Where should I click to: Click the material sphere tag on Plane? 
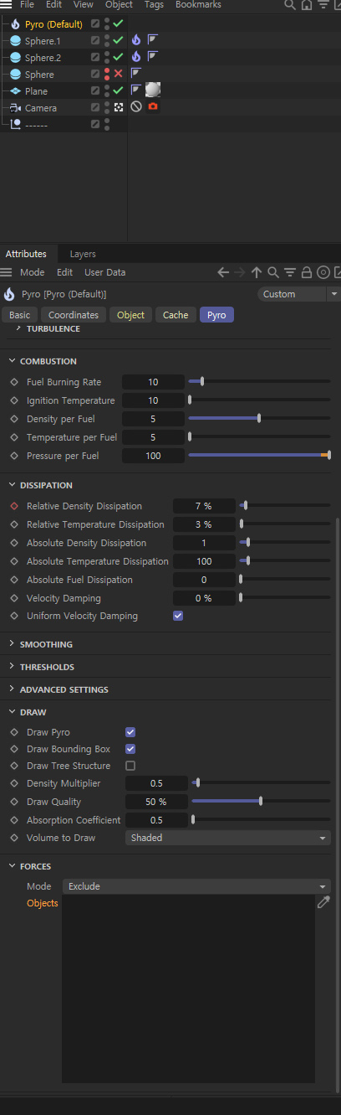point(152,90)
